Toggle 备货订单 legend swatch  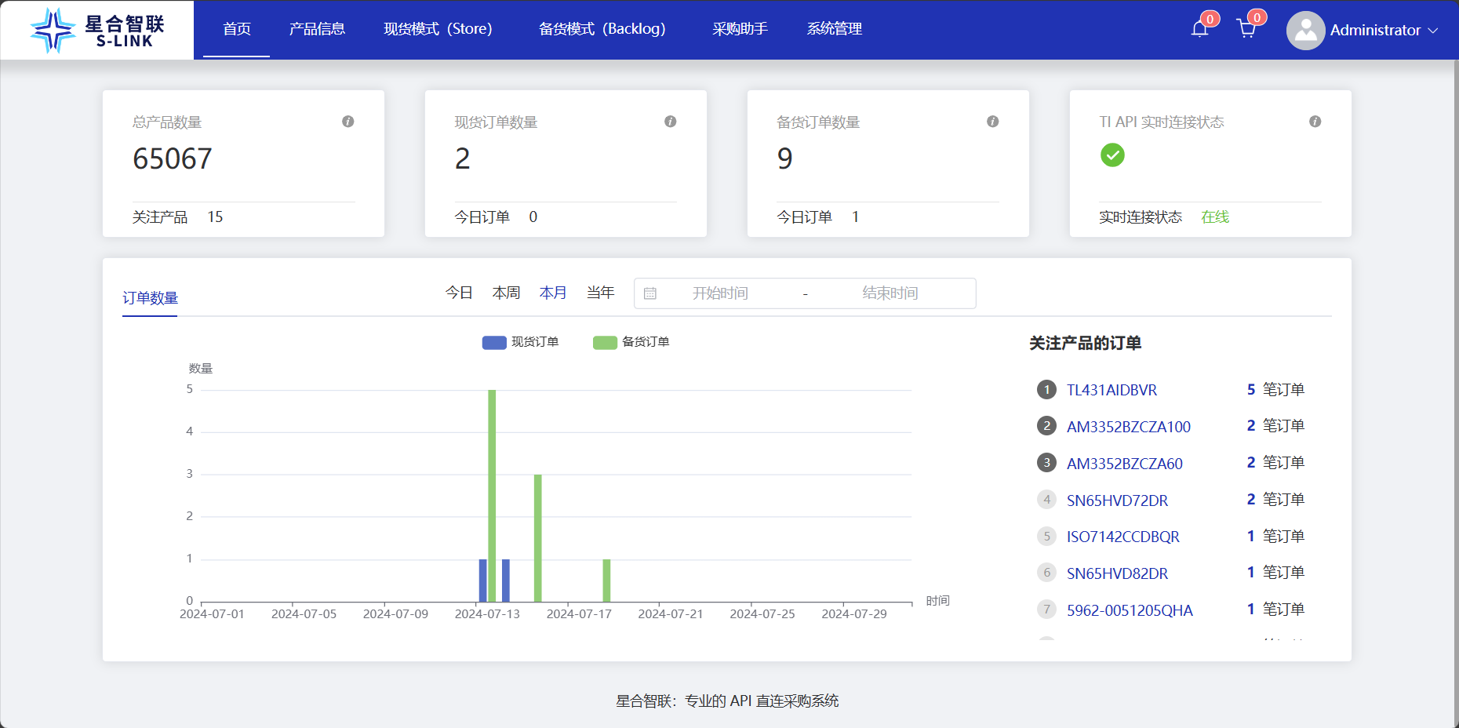pyautogui.click(x=605, y=342)
